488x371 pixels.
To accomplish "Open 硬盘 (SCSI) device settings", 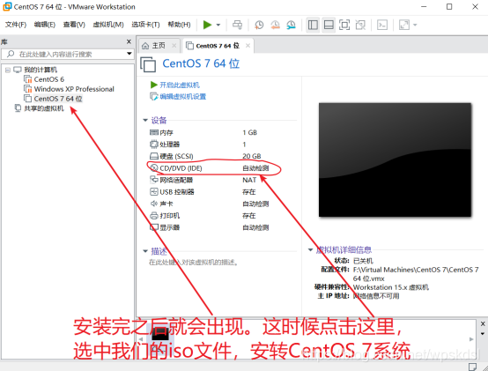I will click(x=172, y=156).
